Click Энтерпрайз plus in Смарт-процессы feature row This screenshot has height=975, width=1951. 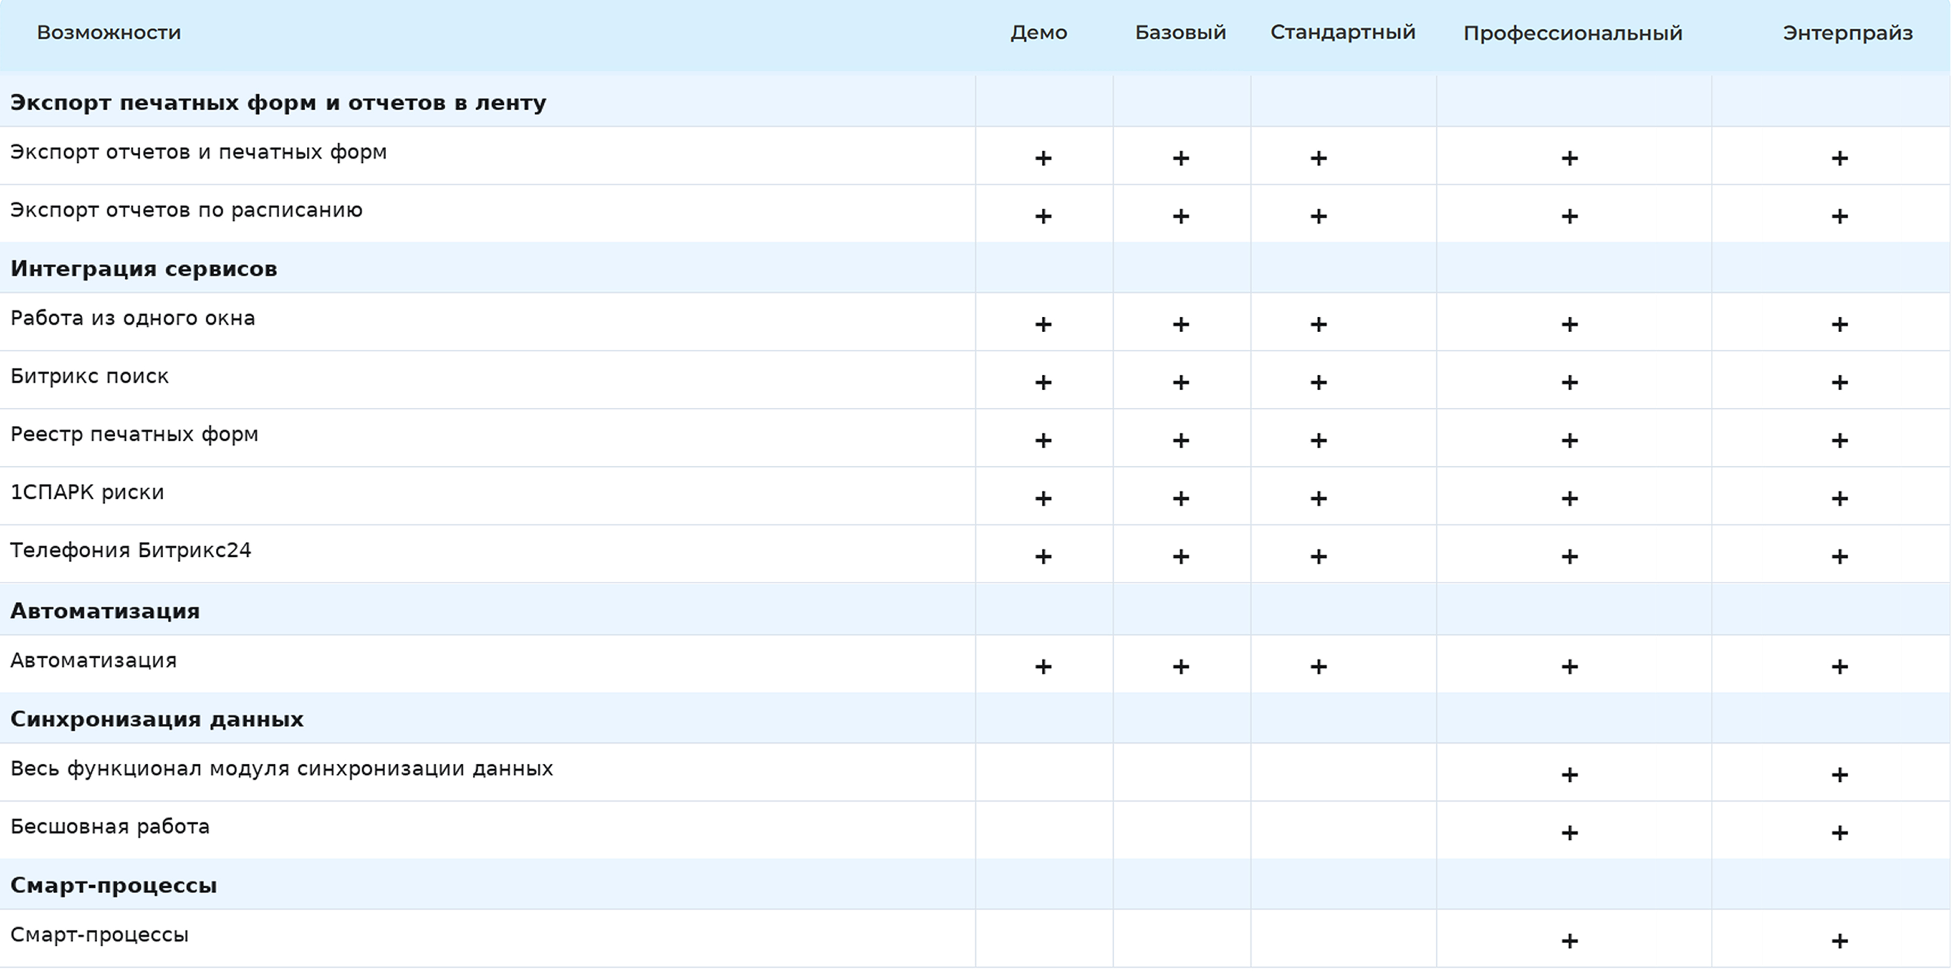pyautogui.click(x=1840, y=942)
